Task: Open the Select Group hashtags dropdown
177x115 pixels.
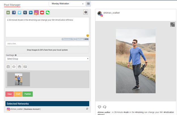Action: click(x=47, y=59)
